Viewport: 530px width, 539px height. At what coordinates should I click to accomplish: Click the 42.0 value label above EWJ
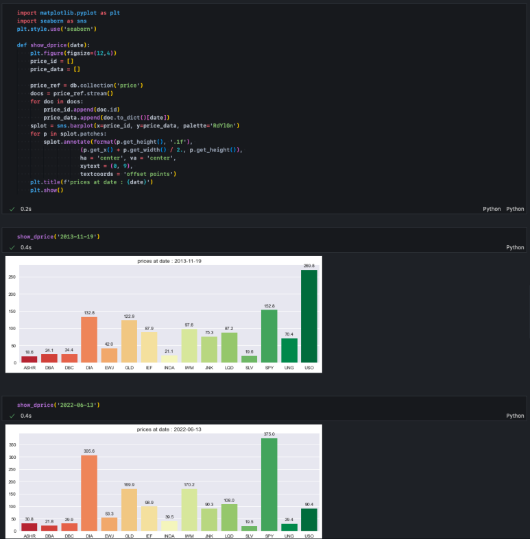click(x=109, y=344)
